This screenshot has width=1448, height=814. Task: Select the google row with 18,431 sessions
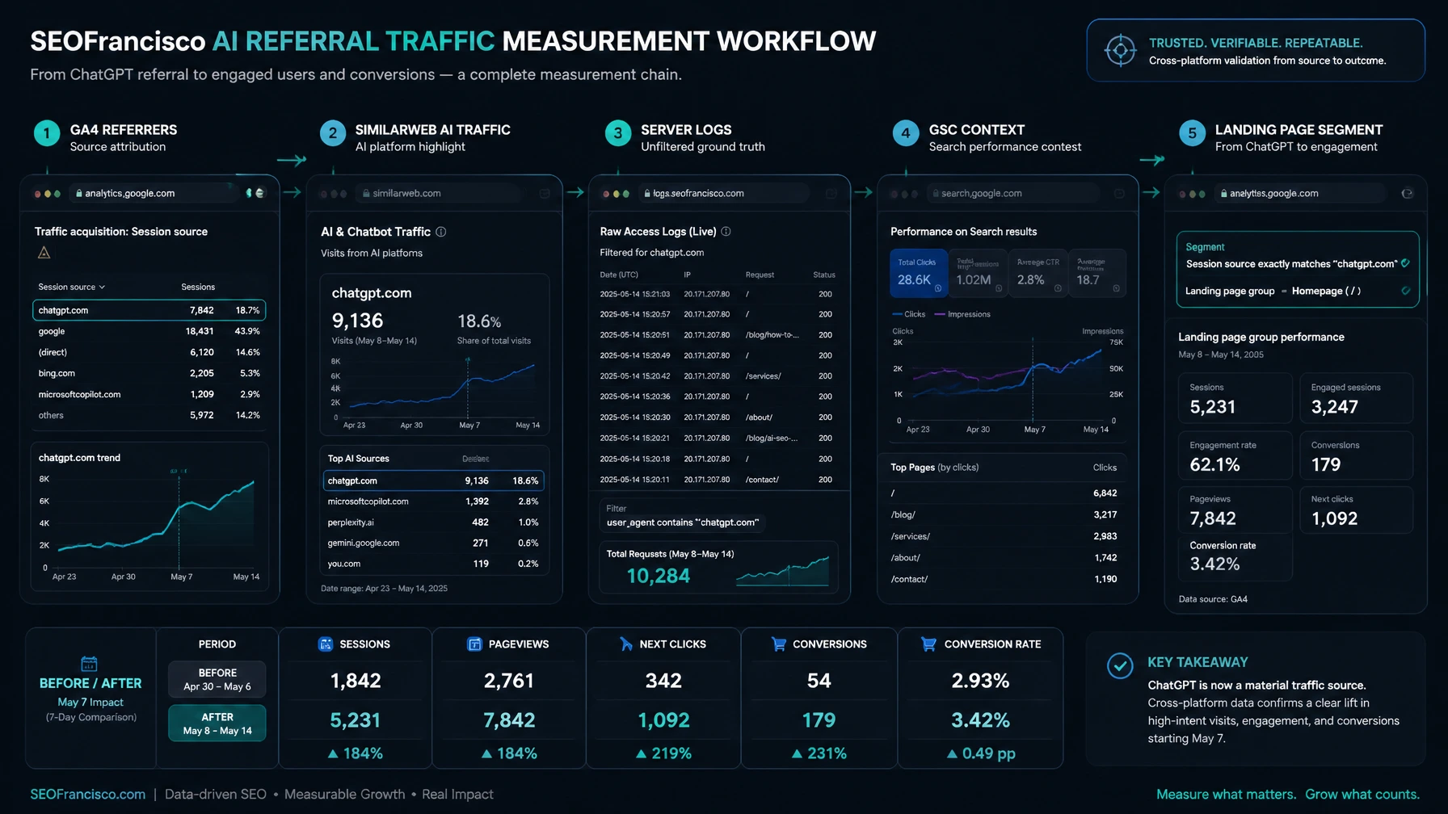point(149,331)
